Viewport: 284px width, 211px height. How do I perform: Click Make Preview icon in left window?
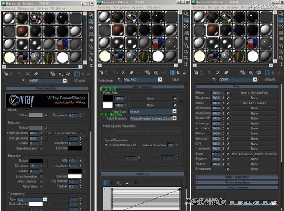tap(91, 47)
